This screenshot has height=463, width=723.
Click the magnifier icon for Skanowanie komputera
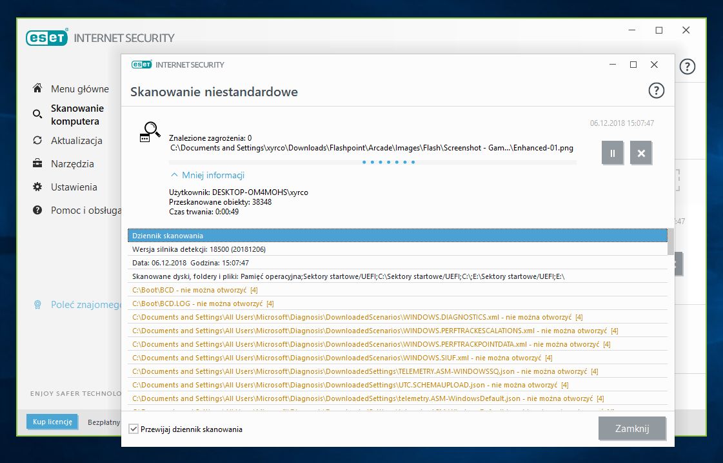point(37,114)
